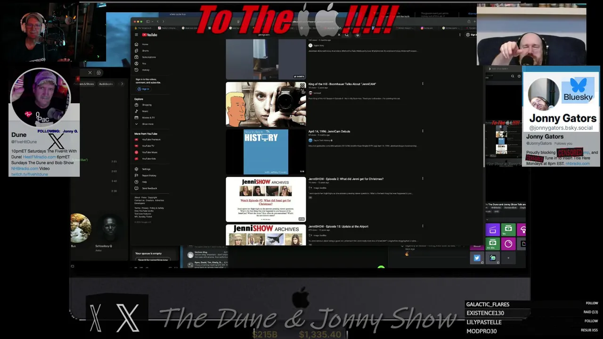Open King of the Hill Boomhauer video thumbnail

[266, 104]
